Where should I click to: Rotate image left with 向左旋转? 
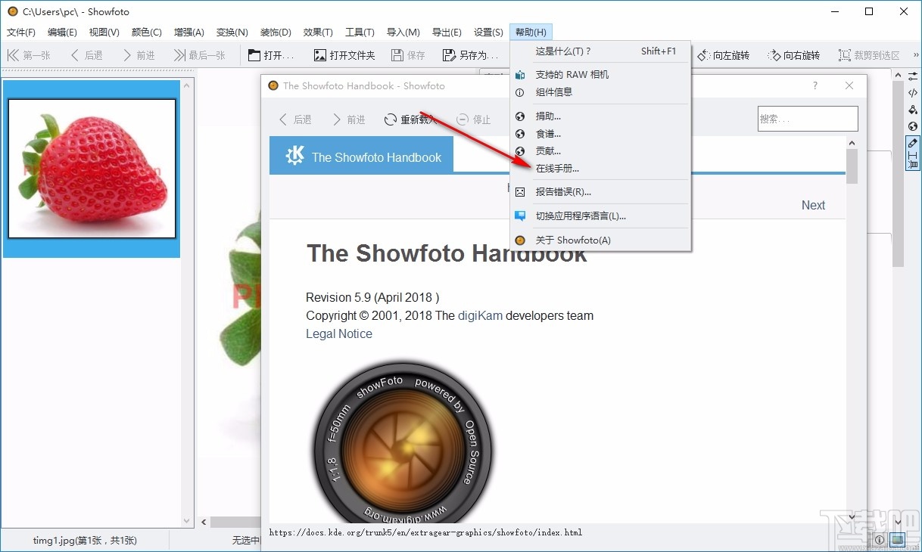click(724, 55)
